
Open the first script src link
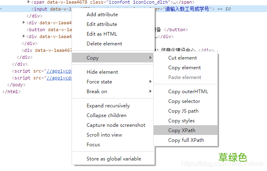[x=59, y=71]
